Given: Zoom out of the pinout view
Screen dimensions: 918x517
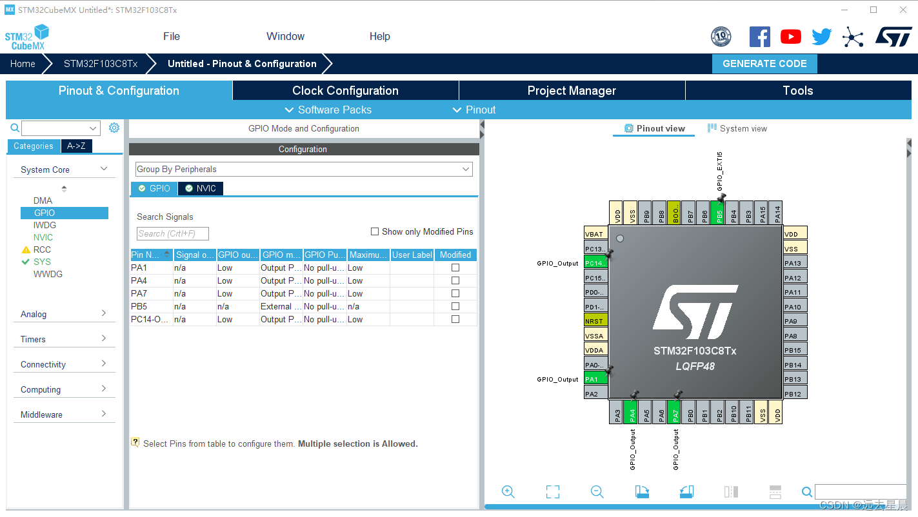Looking at the screenshot, I should pyautogui.click(x=597, y=492).
